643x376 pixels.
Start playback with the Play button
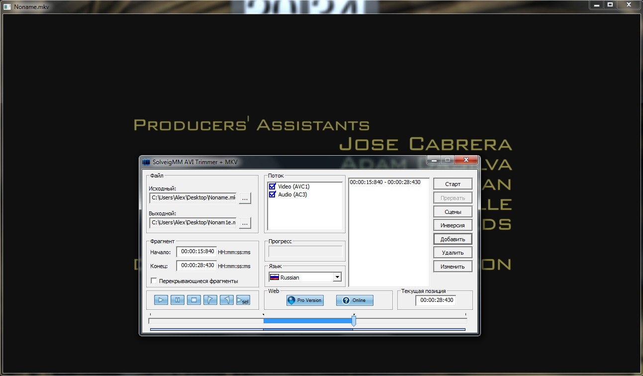[161, 300]
